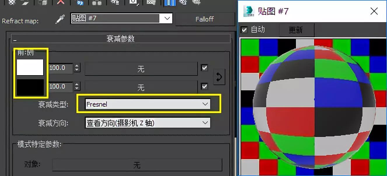Swap front and side colors arrow
The height and width of the screenshot is (176, 387).
[219, 77]
